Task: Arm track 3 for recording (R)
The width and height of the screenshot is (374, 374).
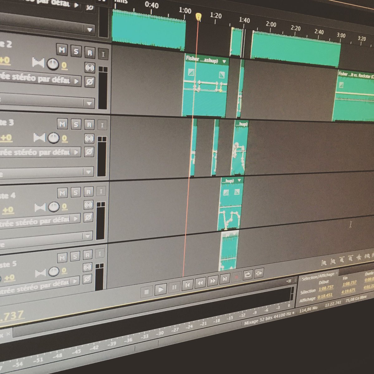Action: 89,125
